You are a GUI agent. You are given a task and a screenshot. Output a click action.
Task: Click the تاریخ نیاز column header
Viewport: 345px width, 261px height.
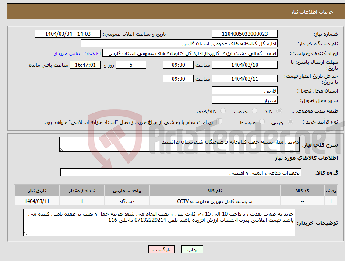(37, 191)
